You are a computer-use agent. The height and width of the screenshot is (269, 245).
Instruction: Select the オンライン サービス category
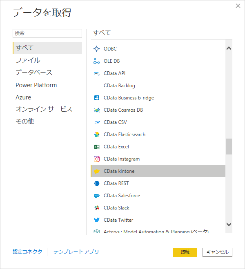47,109
